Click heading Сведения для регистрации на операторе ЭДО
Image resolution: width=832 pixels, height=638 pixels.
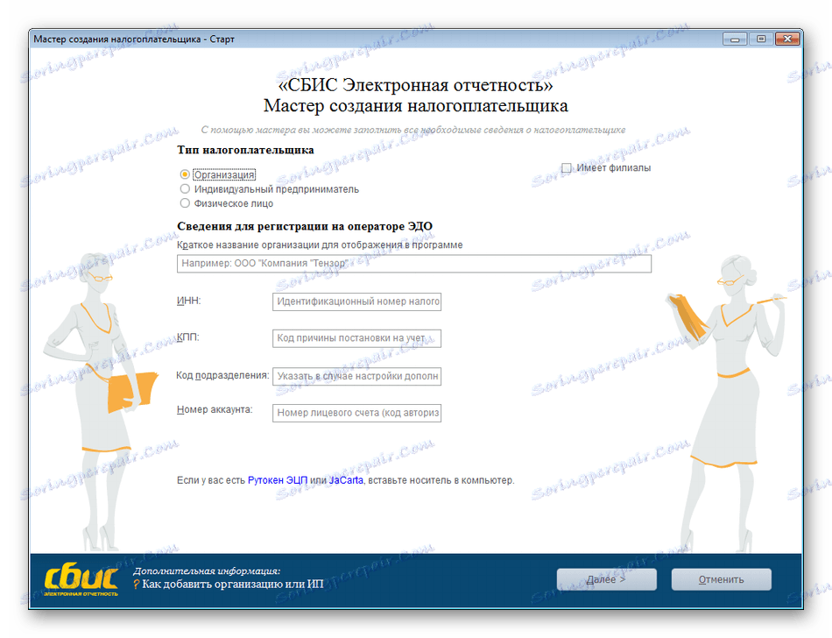point(305,227)
